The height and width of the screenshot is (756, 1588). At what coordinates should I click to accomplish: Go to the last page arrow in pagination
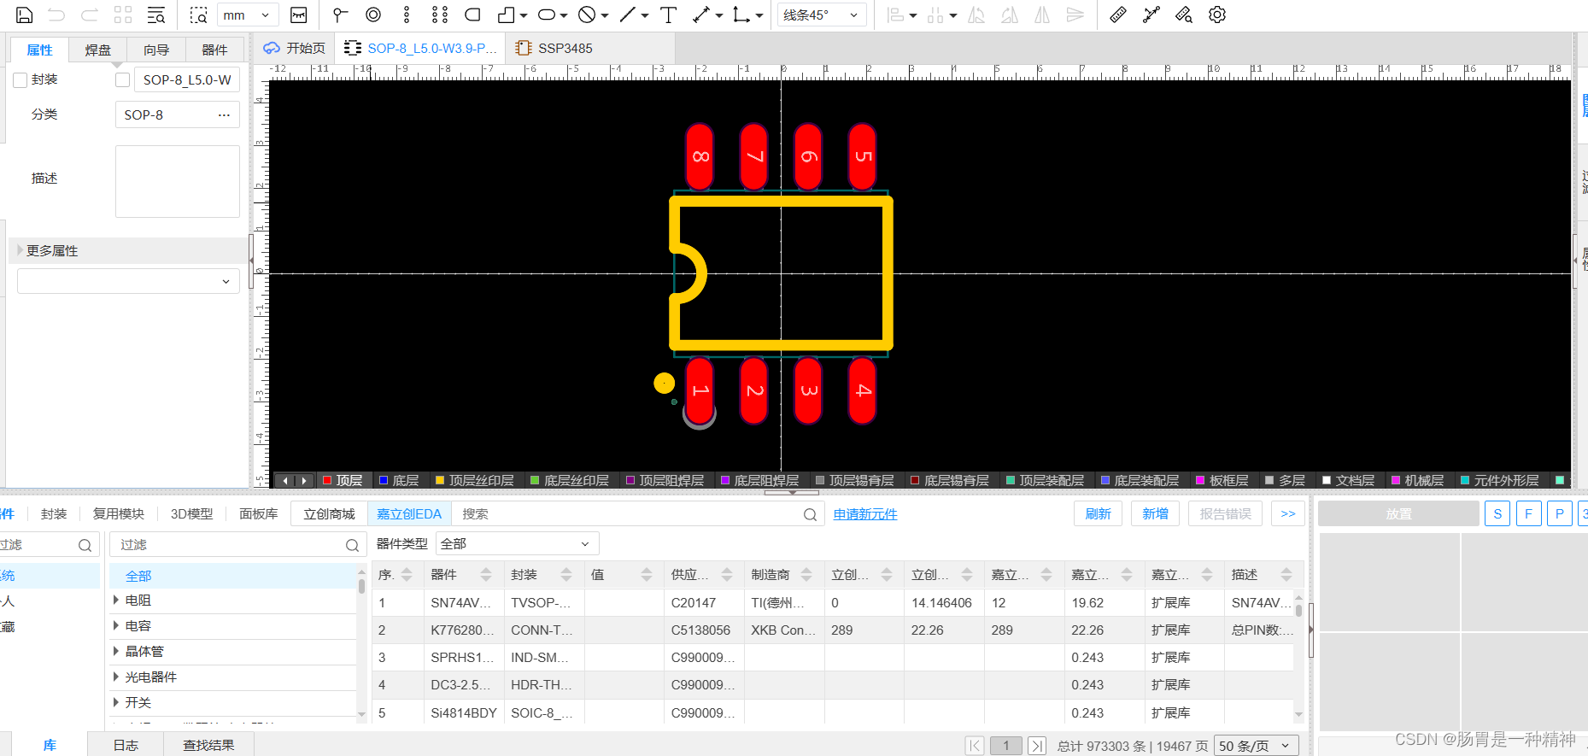point(1036,746)
